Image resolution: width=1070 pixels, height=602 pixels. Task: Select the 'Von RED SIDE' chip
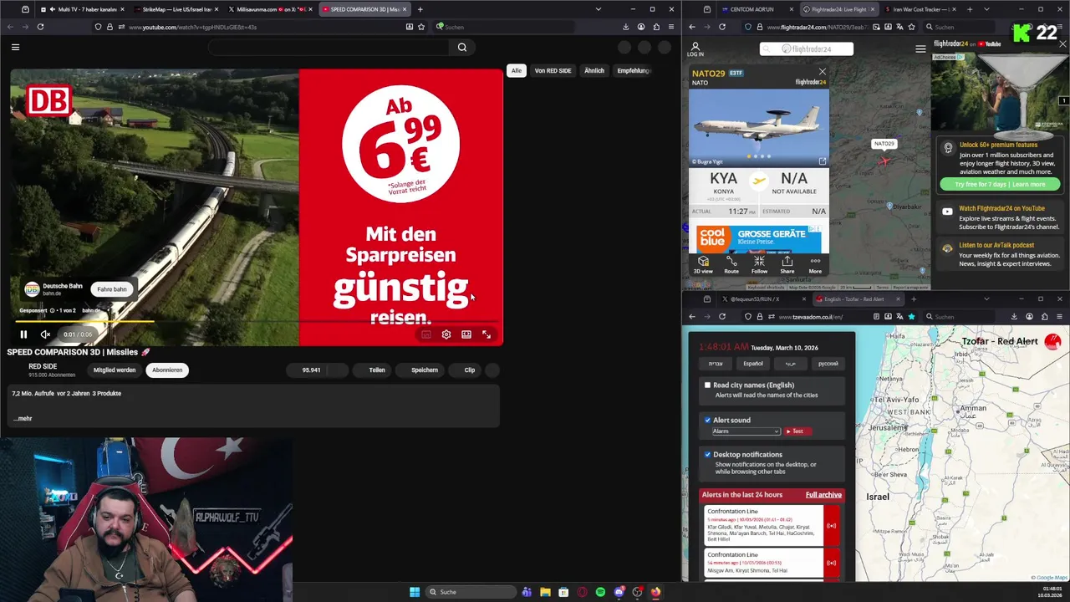(x=553, y=70)
